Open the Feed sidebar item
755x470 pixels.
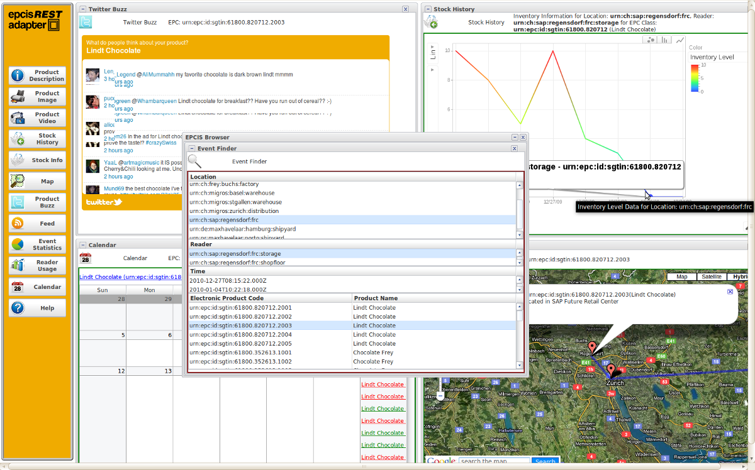pyautogui.click(x=37, y=223)
